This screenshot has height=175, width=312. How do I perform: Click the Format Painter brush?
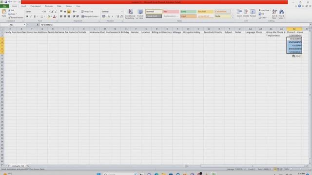(9, 17)
